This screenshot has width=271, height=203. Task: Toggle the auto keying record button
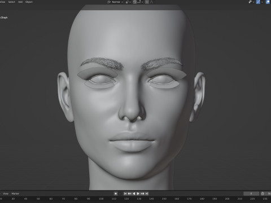point(116,193)
